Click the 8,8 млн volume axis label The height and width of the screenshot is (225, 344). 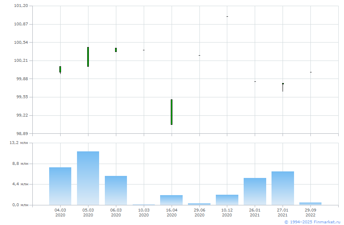[x=20, y=164]
